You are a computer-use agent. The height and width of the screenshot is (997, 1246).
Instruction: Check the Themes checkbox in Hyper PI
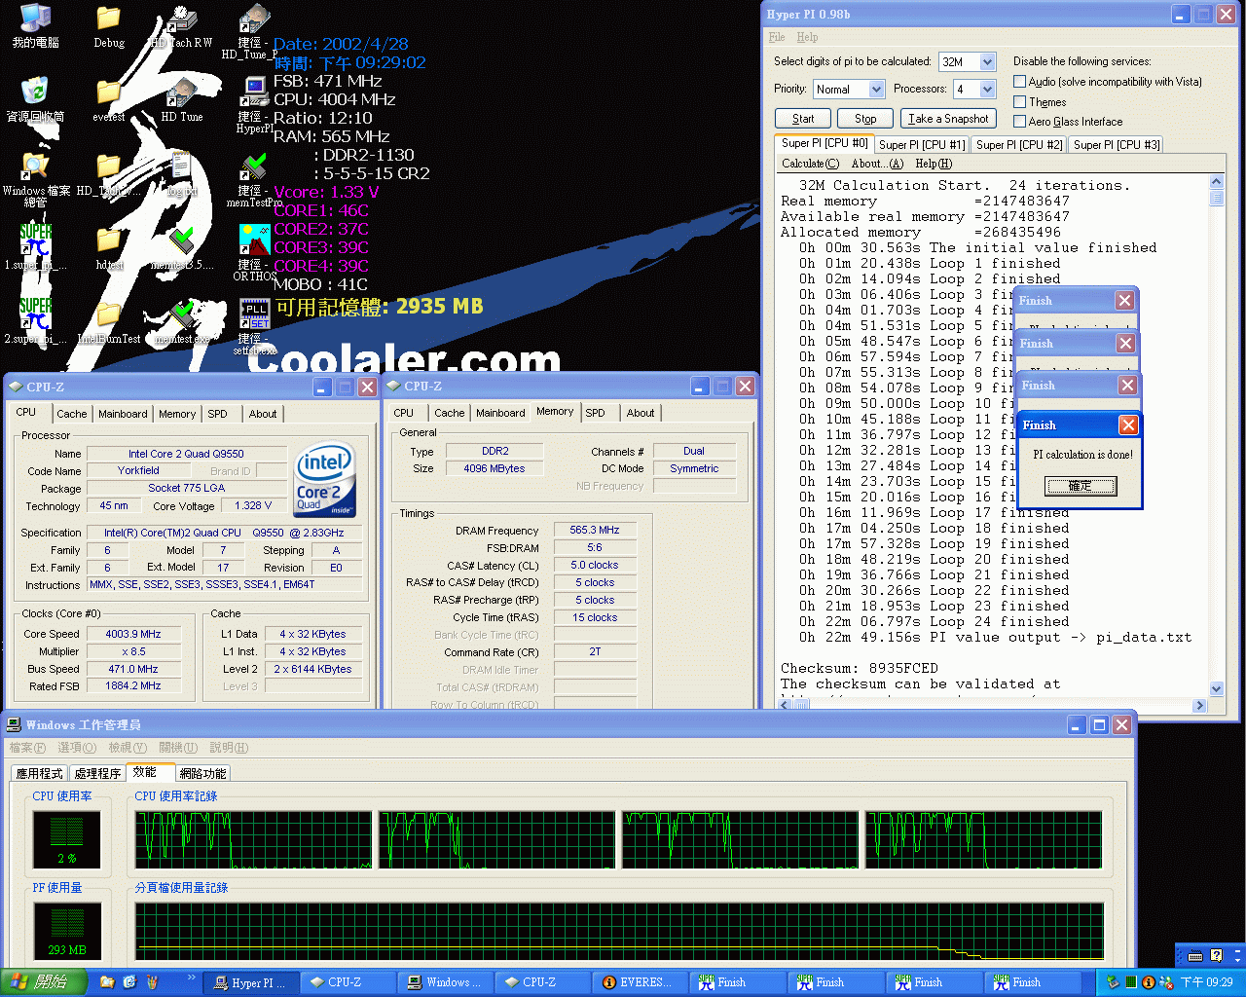tap(1020, 102)
